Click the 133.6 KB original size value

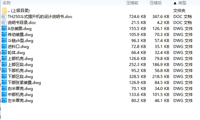[x=137, y=94]
